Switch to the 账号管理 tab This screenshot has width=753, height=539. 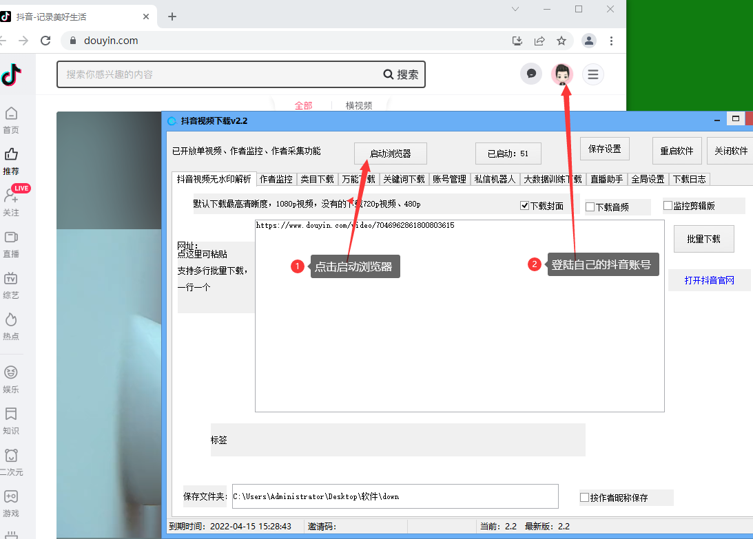tap(449, 179)
